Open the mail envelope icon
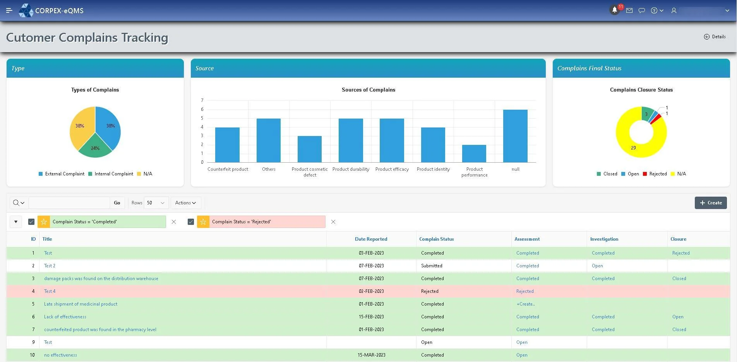This screenshot has width=737, height=362. (629, 10)
